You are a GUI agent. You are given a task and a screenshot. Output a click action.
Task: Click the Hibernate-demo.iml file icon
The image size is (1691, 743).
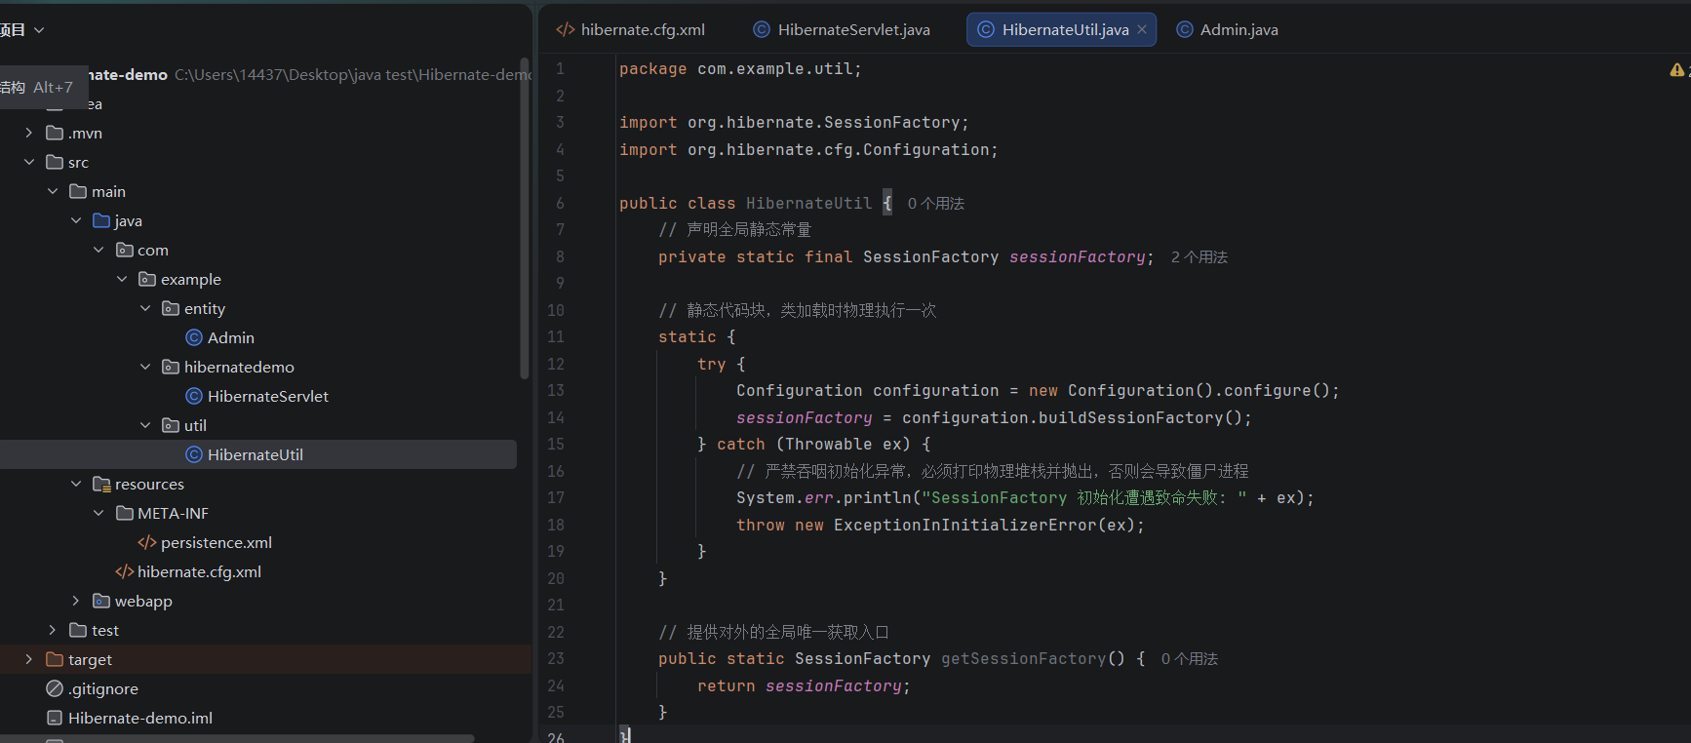click(x=55, y=718)
